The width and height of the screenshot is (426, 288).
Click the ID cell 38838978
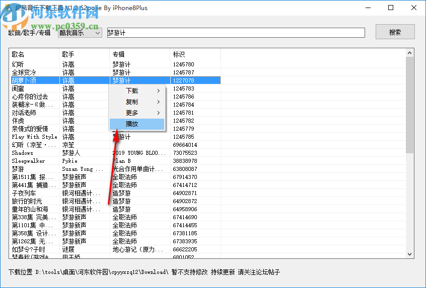tap(185, 161)
